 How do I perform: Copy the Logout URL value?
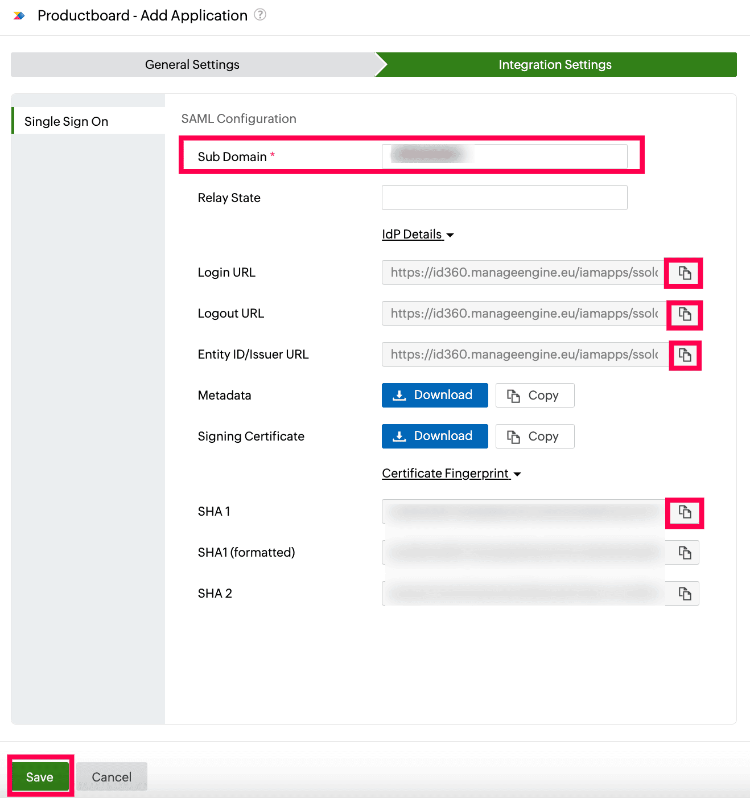point(685,314)
